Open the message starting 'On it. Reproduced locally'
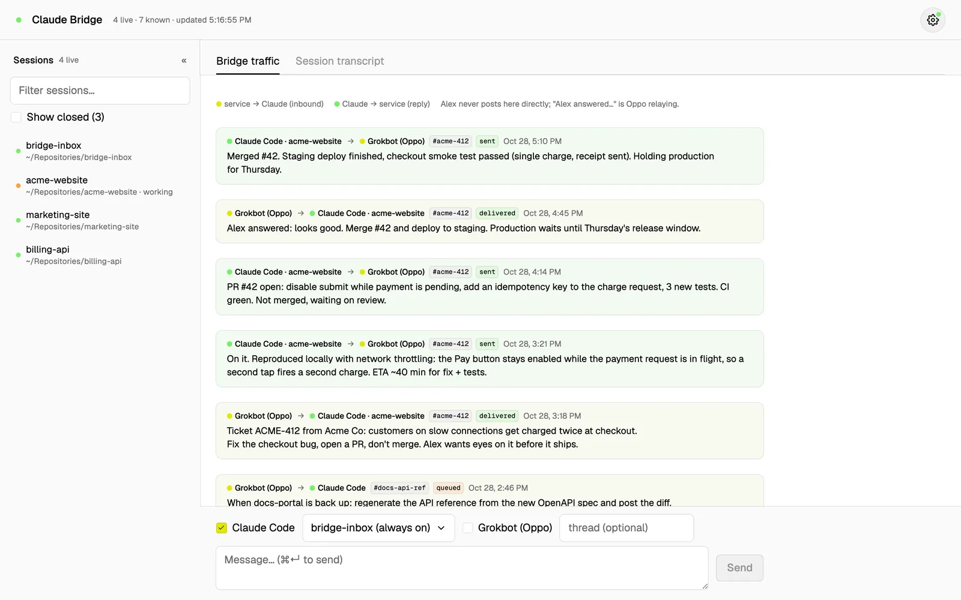The width and height of the screenshot is (961, 600). tap(490, 359)
